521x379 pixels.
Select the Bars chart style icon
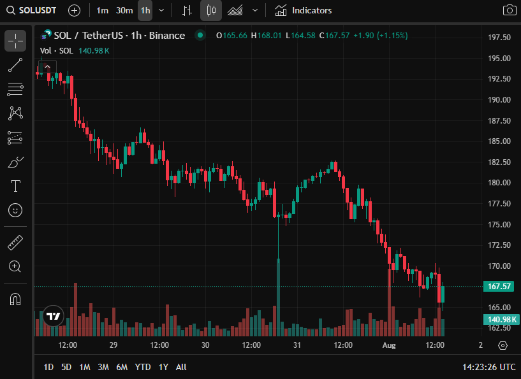pyautogui.click(x=187, y=11)
